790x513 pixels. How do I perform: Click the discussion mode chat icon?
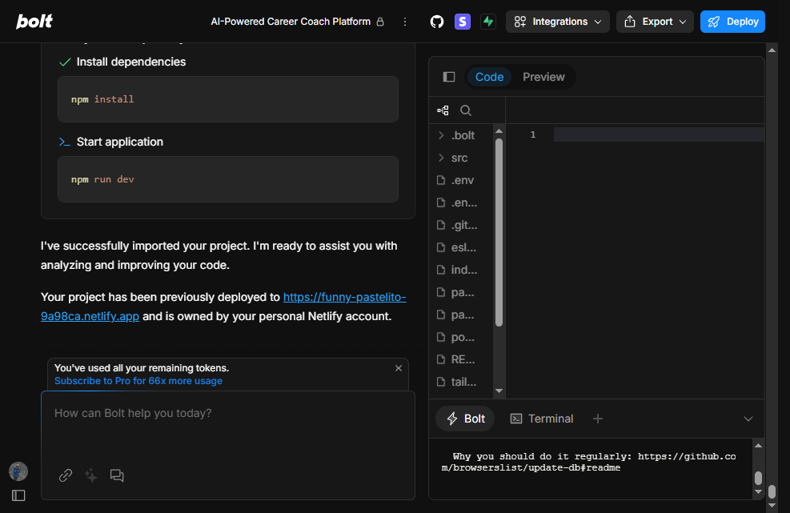pyautogui.click(x=117, y=475)
